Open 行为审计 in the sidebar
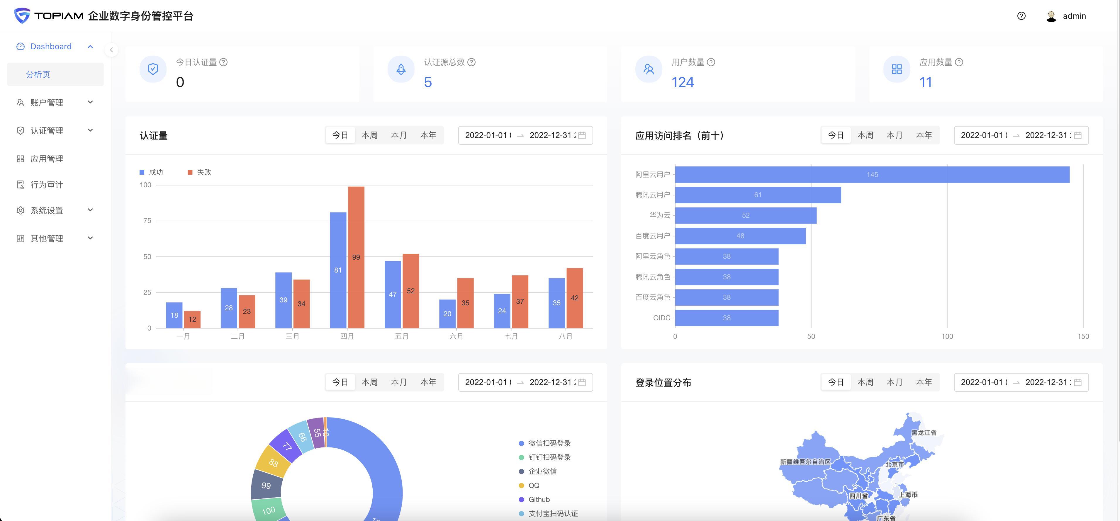The width and height of the screenshot is (1120, 521). (x=47, y=185)
